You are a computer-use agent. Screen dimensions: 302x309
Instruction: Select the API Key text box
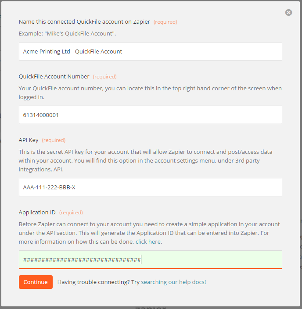click(150, 187)
